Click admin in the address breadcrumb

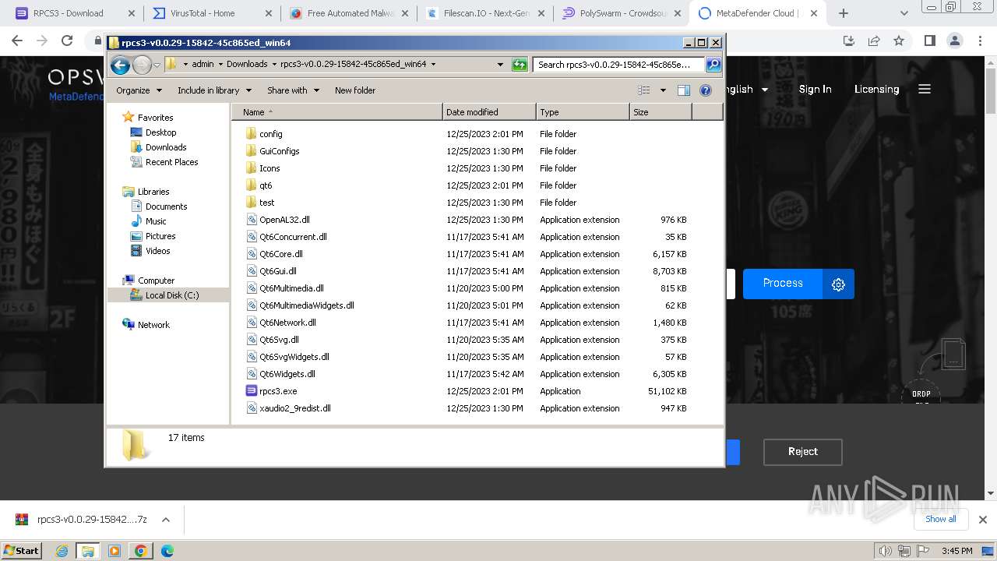point(203,65)
